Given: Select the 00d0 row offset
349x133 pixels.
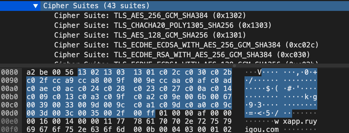Looking at the screenshot, I should pos(10,113).
